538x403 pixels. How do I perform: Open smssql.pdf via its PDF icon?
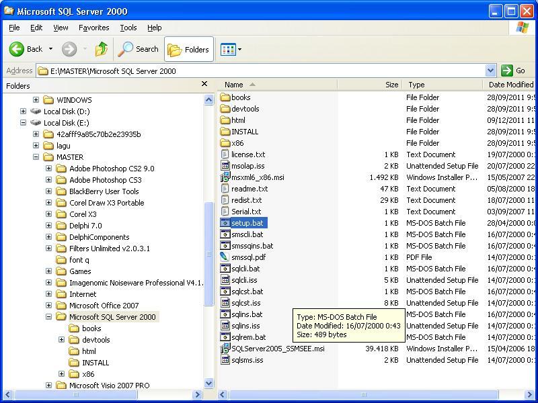[x=225, y=257]
